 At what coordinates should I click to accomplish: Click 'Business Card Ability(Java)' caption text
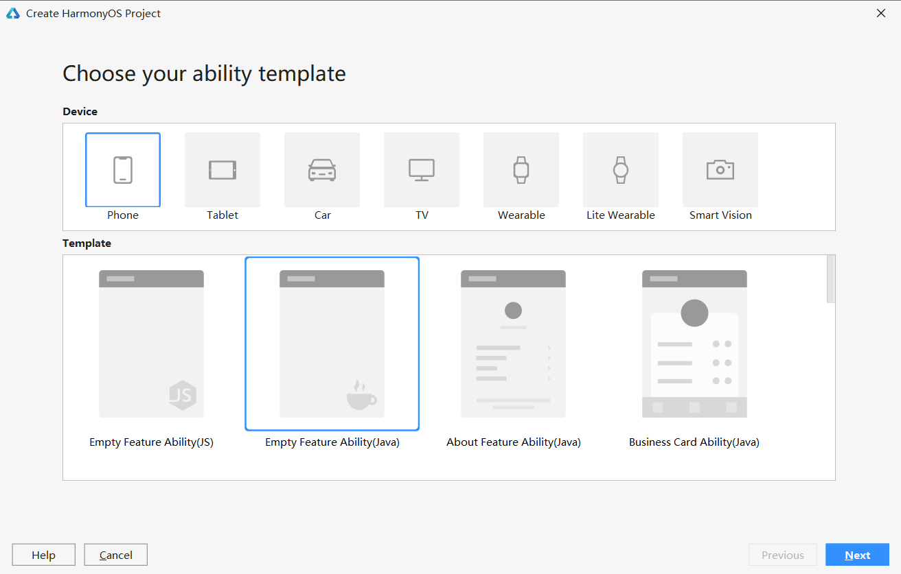pos(694,442)
